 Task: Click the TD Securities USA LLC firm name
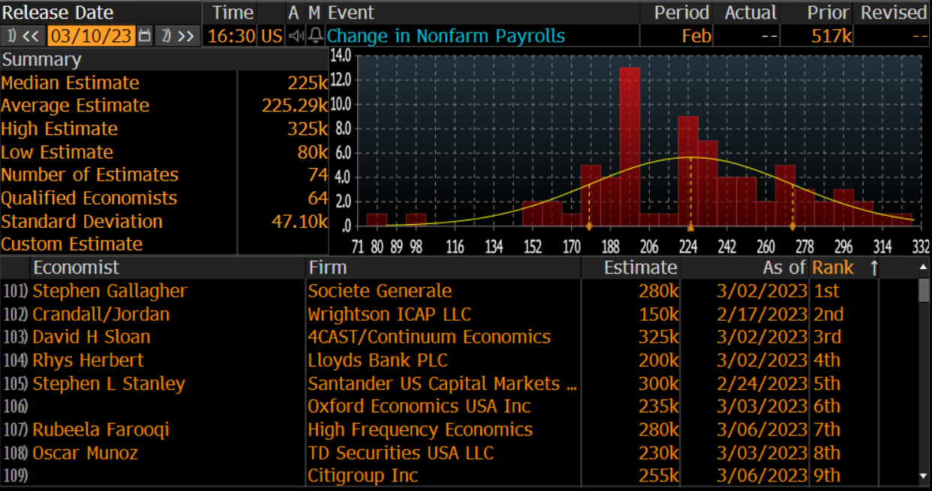tap(401, 453)
